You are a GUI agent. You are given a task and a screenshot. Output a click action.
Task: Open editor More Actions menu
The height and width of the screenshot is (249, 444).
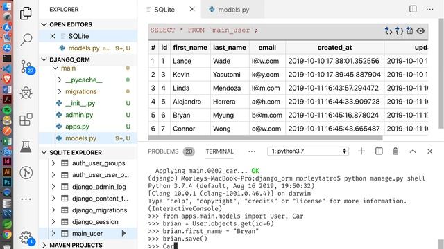(x=429, y=9)
